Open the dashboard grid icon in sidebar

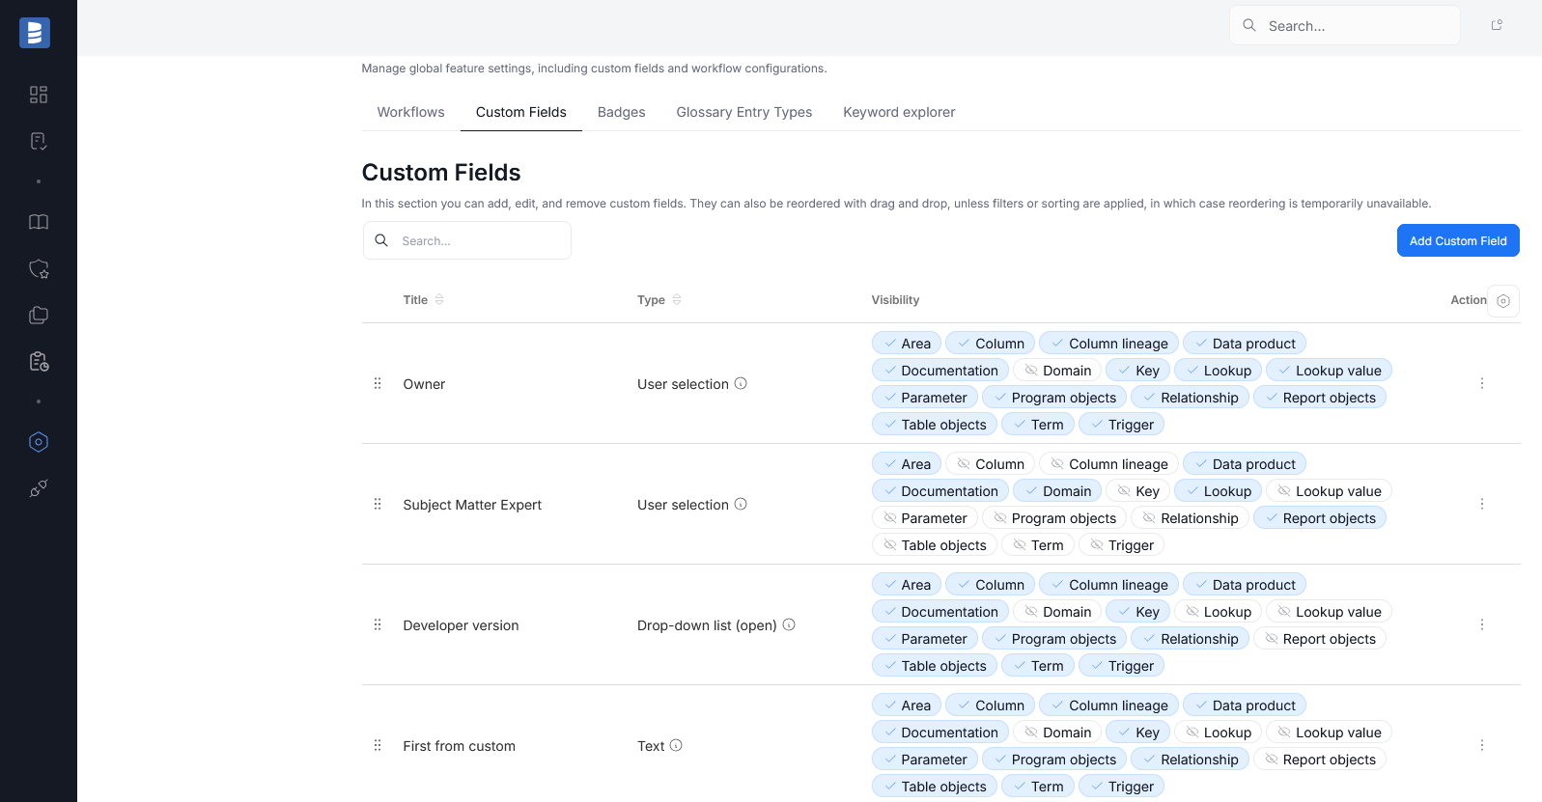click(x=39, y=95)
